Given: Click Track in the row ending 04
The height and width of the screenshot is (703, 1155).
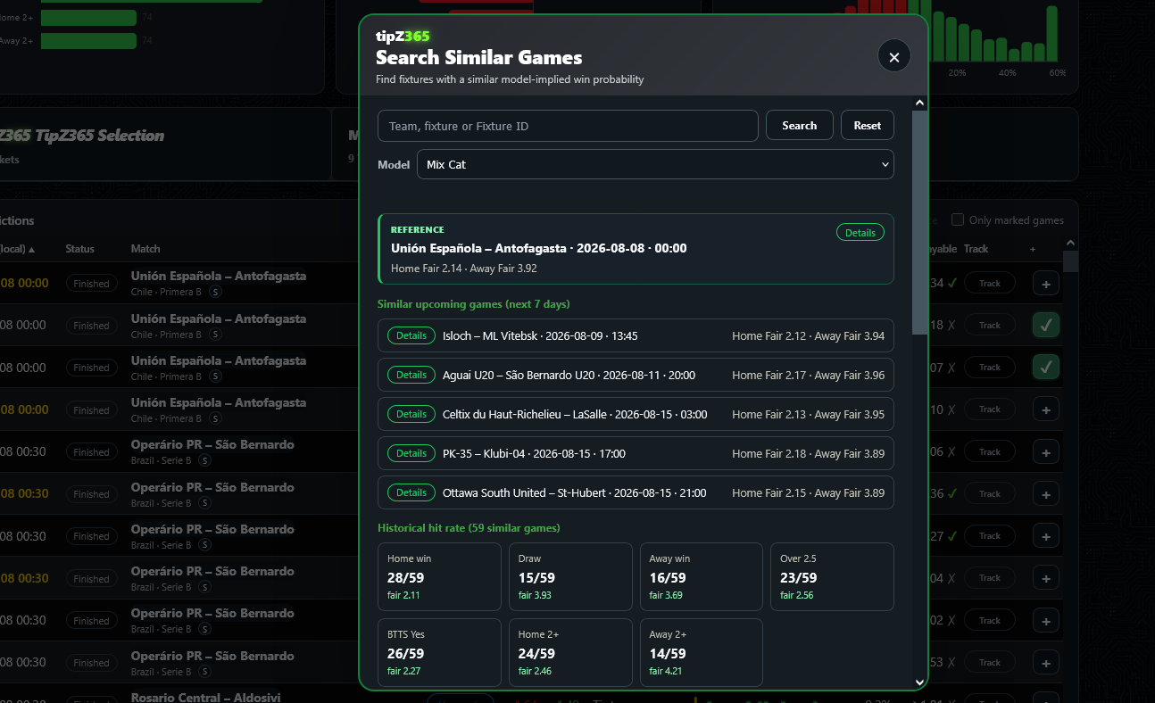Looking at the screenshot, I should [989, 578].
